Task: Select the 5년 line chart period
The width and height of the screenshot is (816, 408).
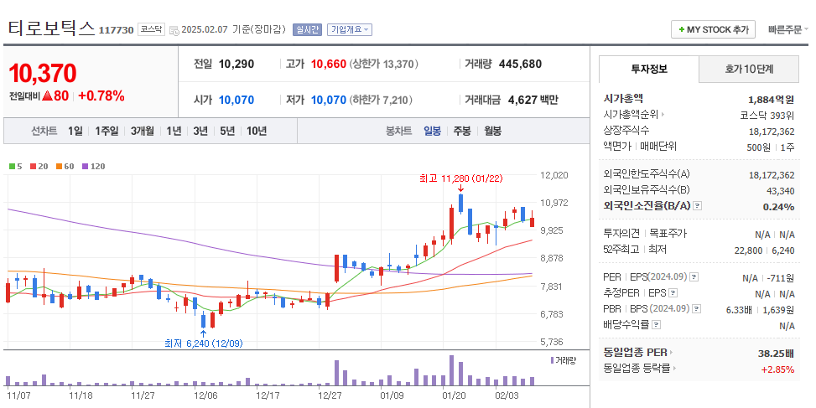Action: (x=227, y=131)
